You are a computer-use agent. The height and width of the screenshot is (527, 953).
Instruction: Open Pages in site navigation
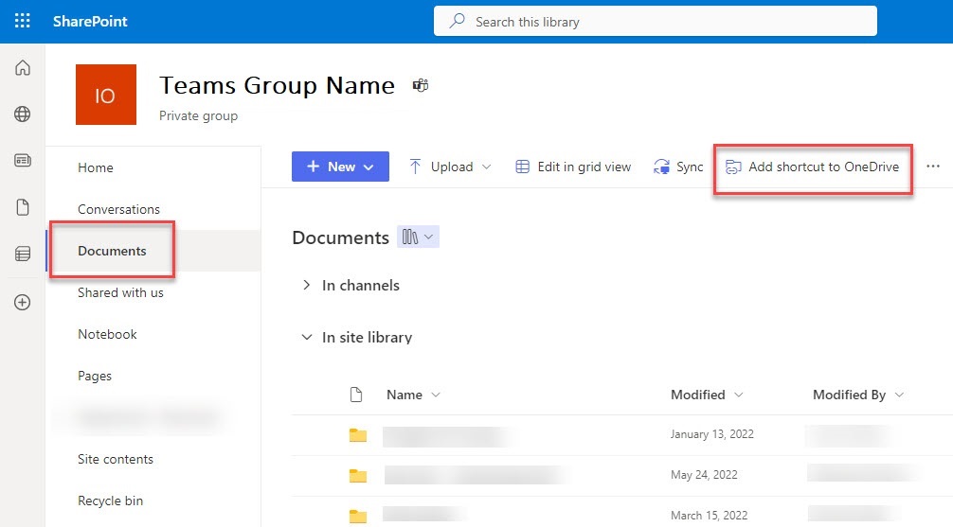(94, 376)
